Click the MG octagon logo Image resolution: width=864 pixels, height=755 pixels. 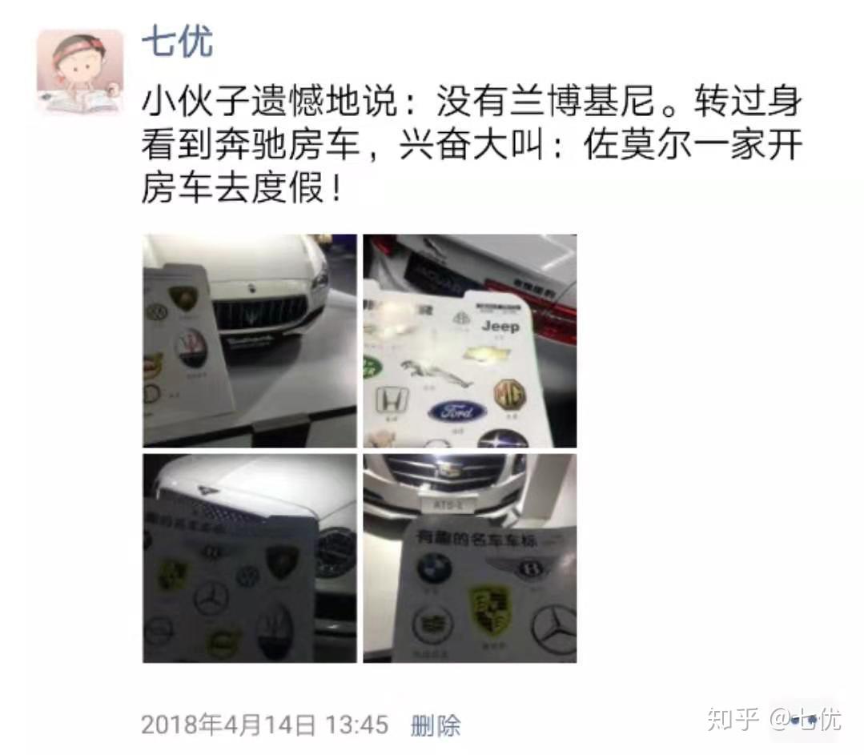(x=509, y=395)
